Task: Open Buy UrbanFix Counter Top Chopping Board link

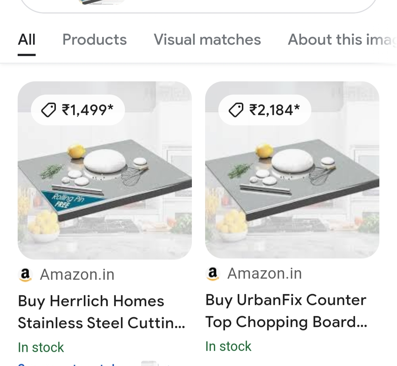Action: [286, 311]
